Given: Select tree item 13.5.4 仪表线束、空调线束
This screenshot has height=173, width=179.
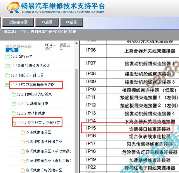Looking at the screenshot, I should [38, 123].
